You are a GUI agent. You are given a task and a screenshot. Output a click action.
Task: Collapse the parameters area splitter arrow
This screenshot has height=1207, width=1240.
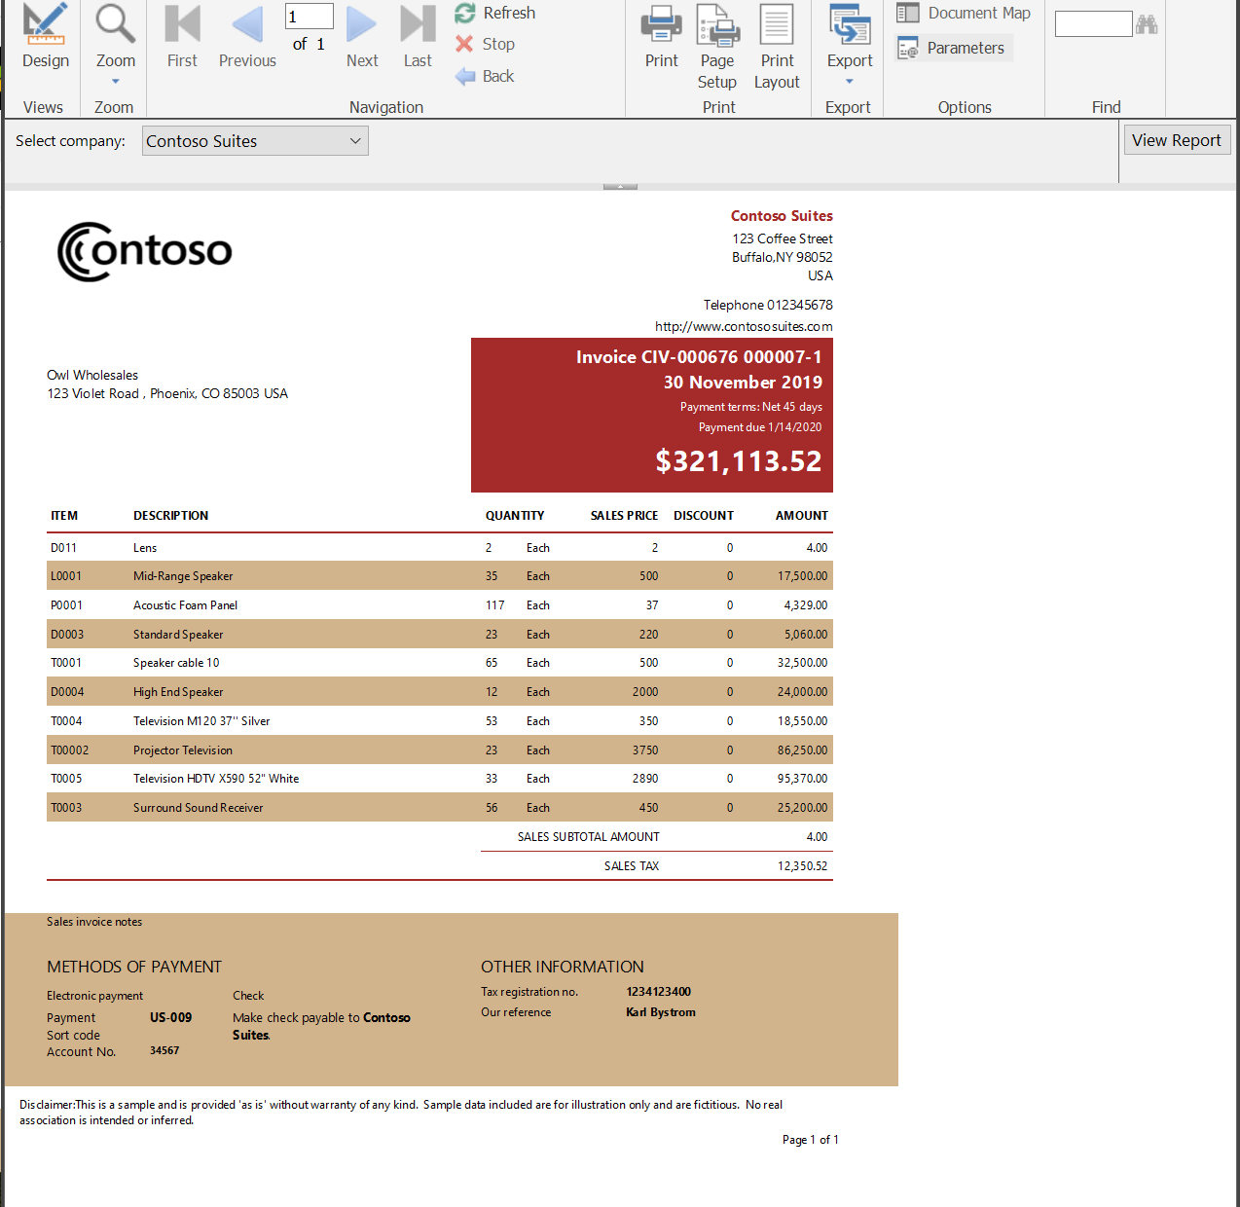pyautogui.click(x=620, y=186)
